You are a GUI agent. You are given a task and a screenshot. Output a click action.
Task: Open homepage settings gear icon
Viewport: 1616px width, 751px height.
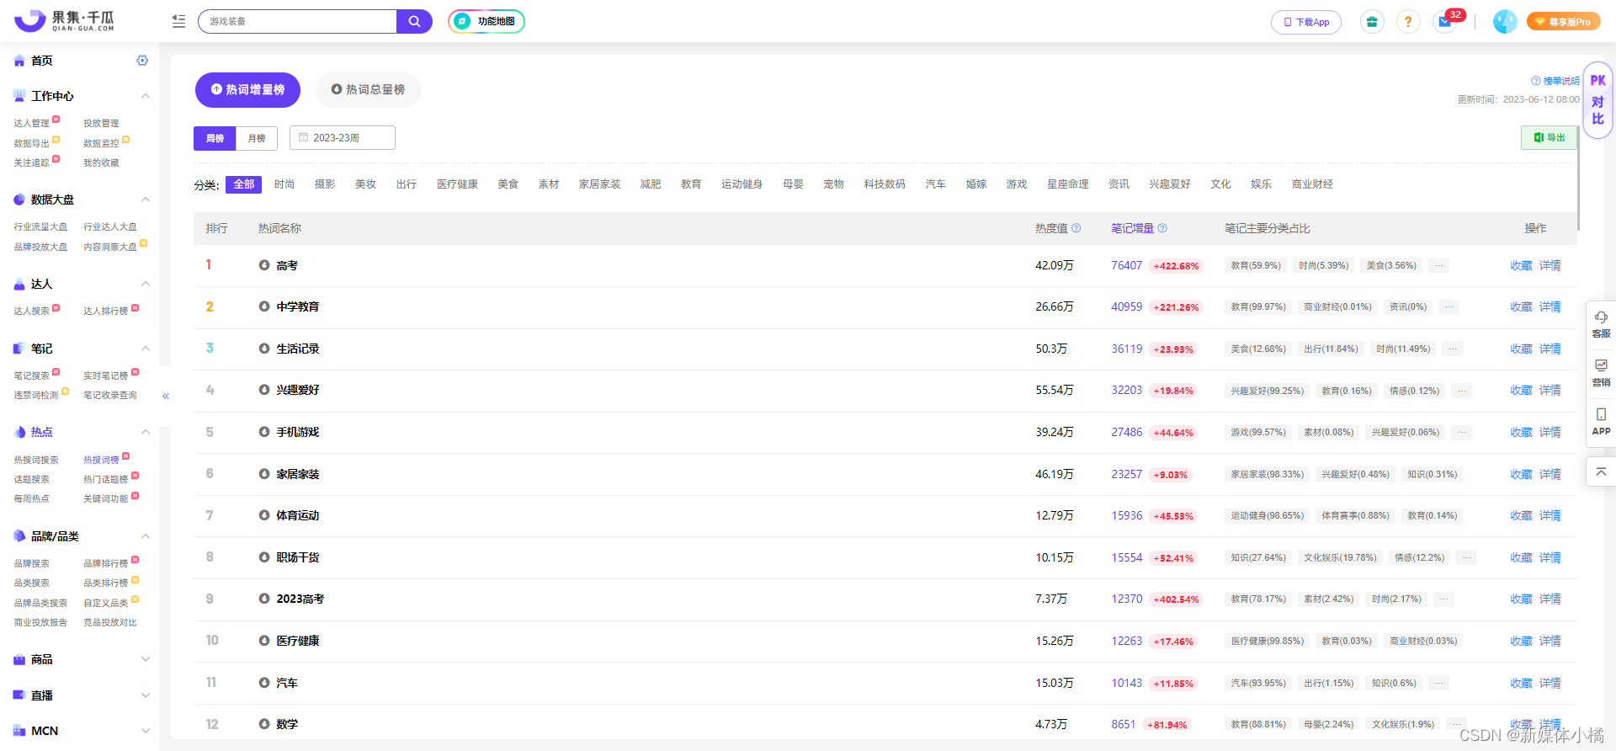tap(142, 61)
